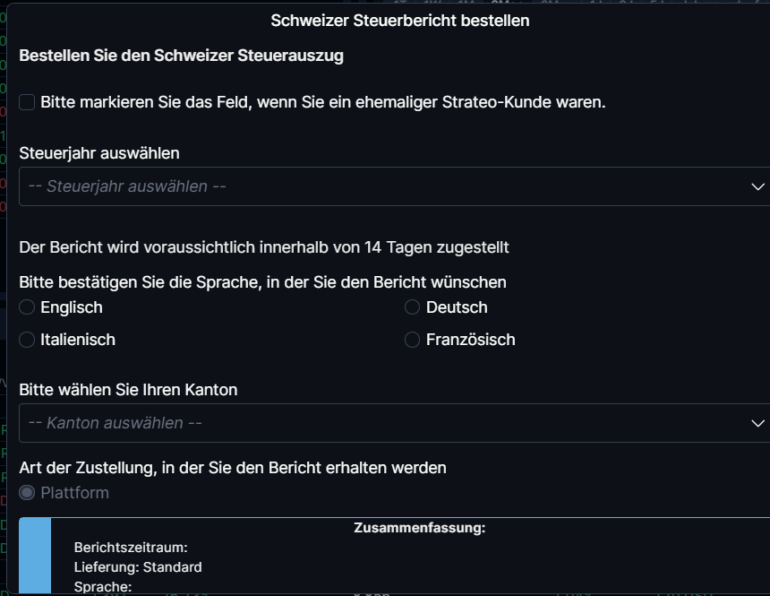This screenshot has height=596, width=770.
Task: Click the "Lieferung: Standard" summary line
Action: [x=138, y=567]
